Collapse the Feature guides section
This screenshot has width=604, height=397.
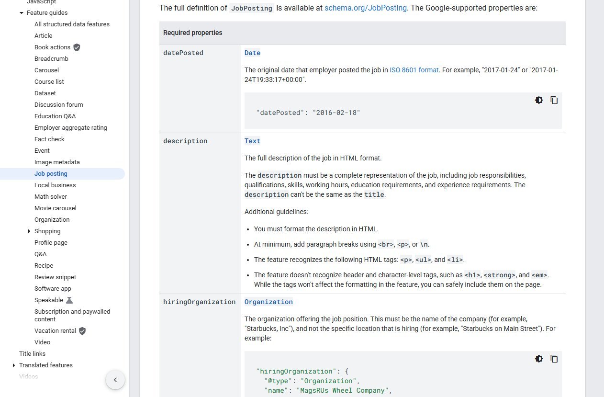pyautogui.click(x=22, y=13)
